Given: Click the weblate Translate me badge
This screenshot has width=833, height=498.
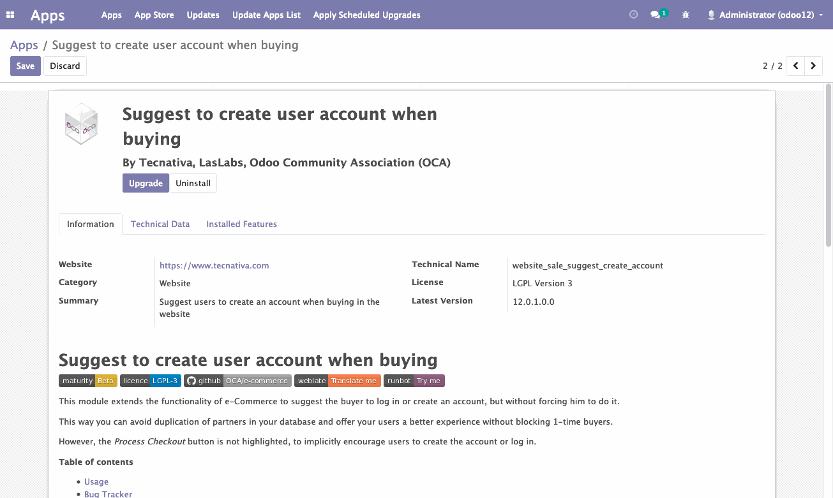Looking at the screenshot, I should [x=338, y=381].
